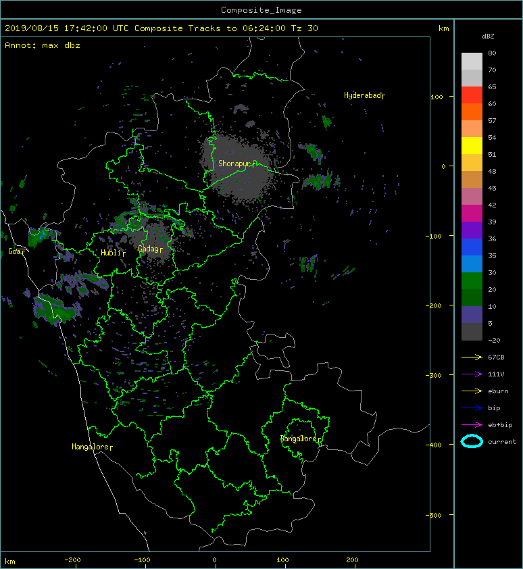Click the -100 tick on bottom axis
The image size is (523, 569).
142,560
